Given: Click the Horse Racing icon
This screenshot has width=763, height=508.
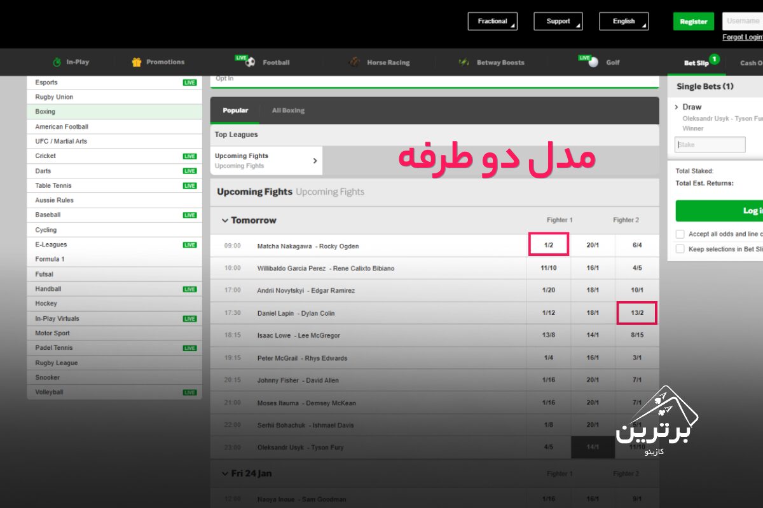Looking at the screenshot, I should coord(355,62).
